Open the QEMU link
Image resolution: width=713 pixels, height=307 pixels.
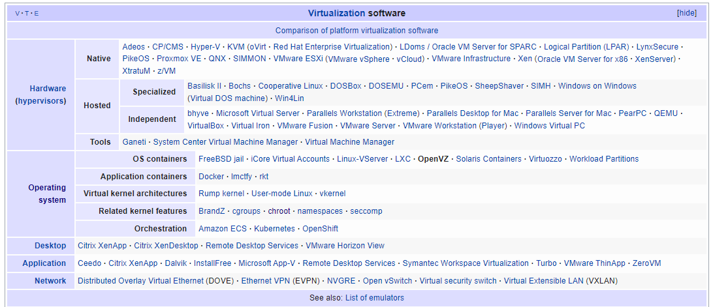667,113
